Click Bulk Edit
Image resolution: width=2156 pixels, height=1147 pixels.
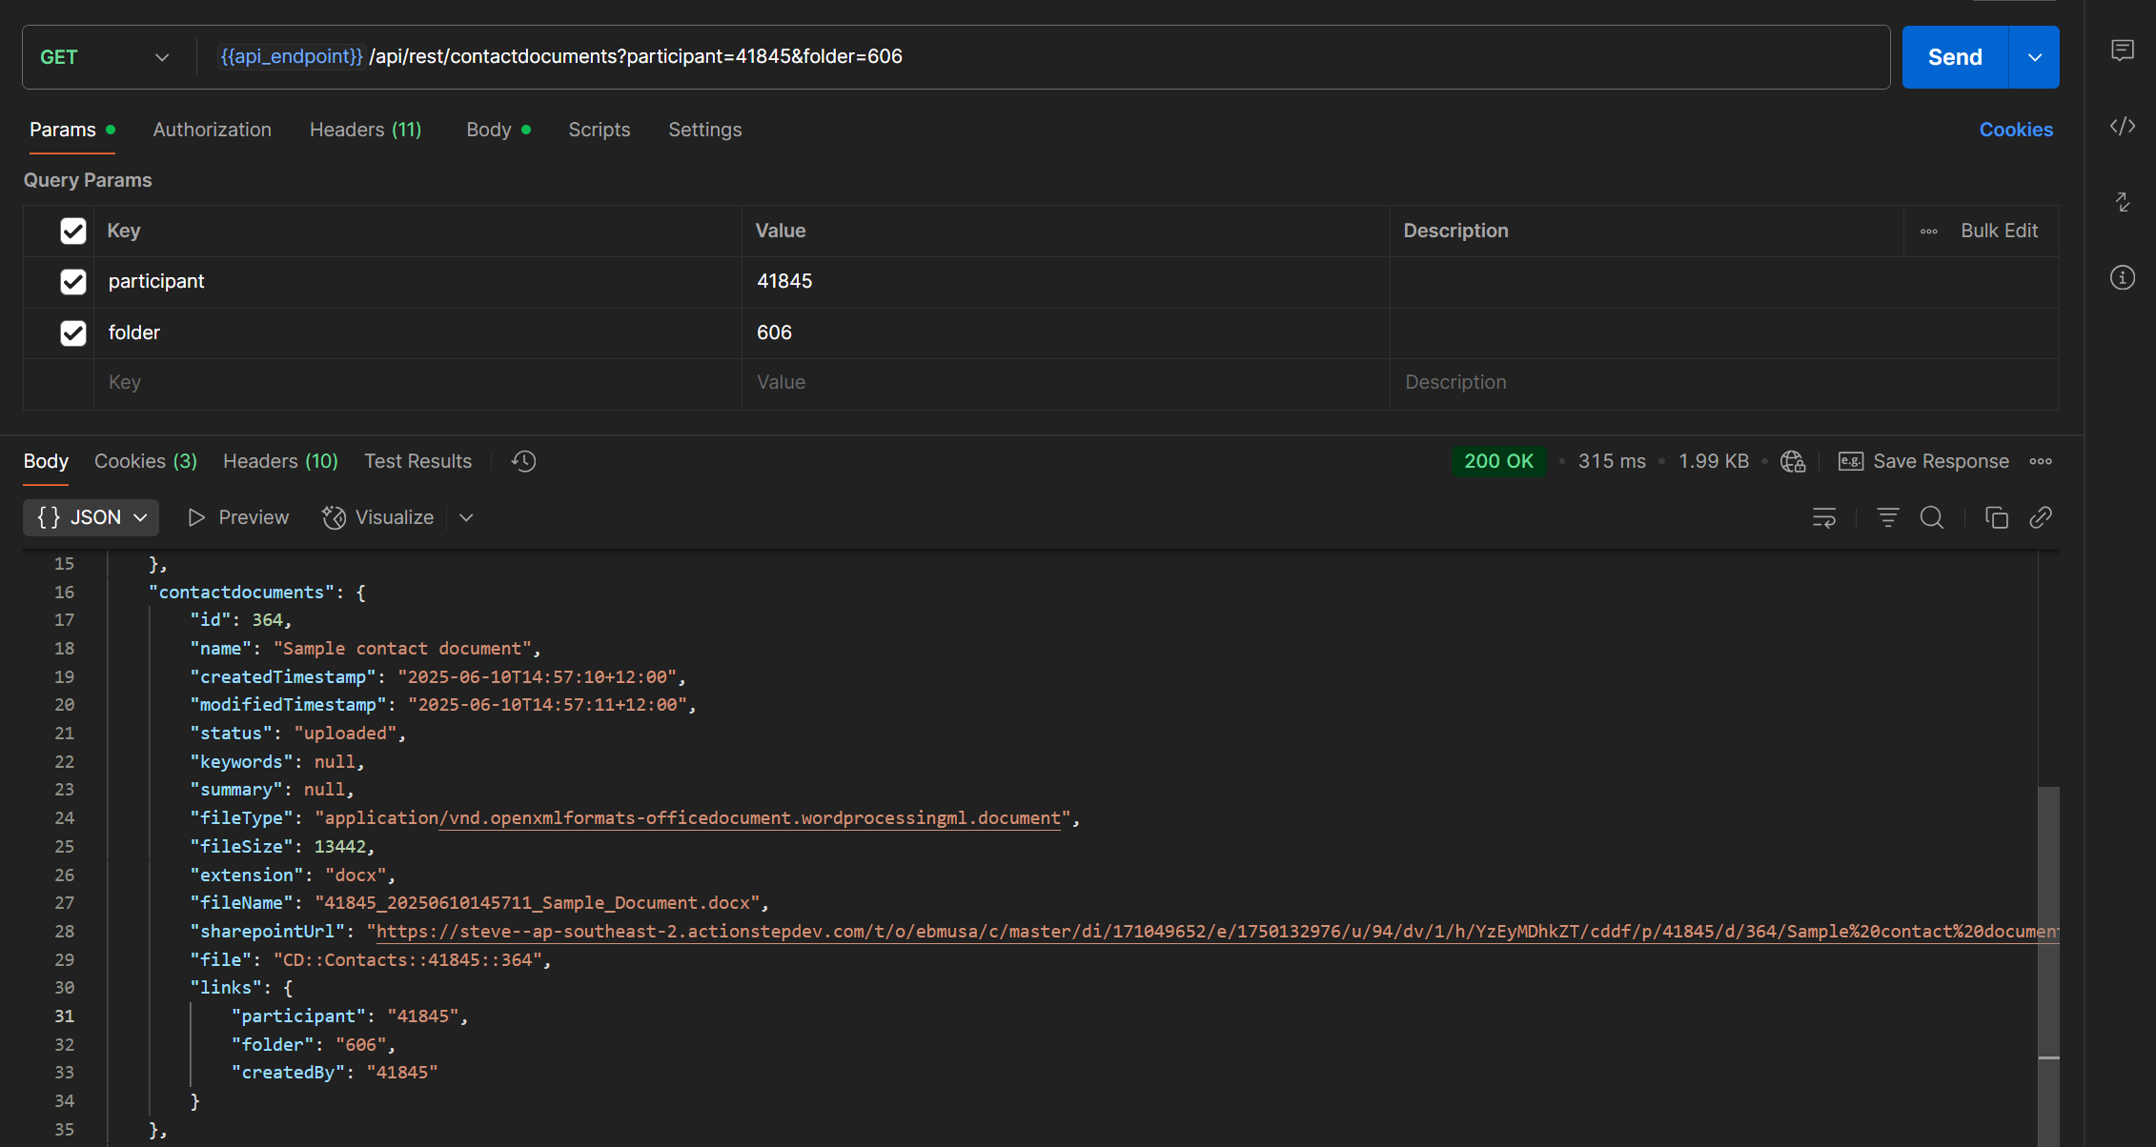(x=1999, y=231)
